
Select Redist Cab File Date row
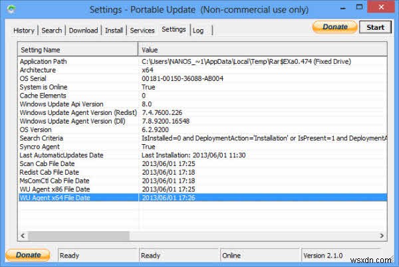203,172
